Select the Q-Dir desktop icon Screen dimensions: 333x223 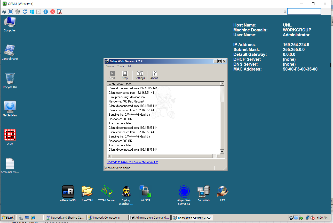coord(10,137)
